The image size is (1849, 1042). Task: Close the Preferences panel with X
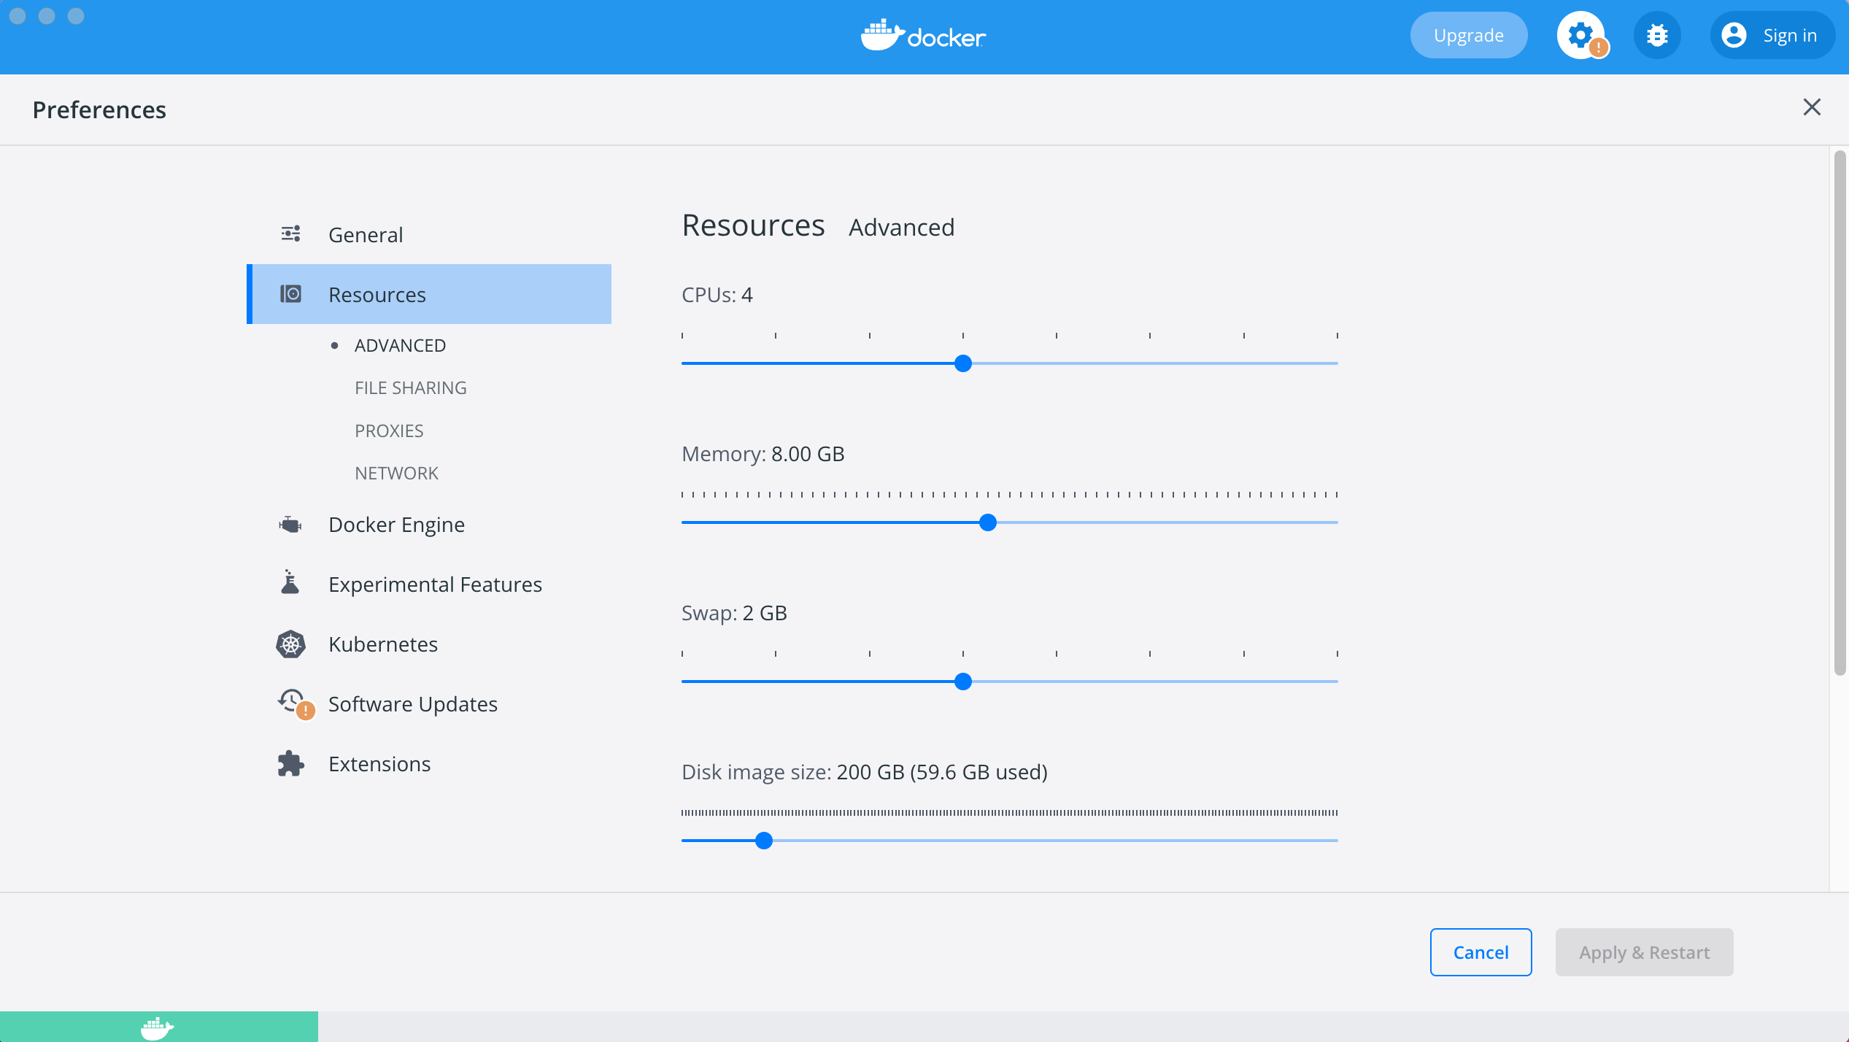(1812, 107)
